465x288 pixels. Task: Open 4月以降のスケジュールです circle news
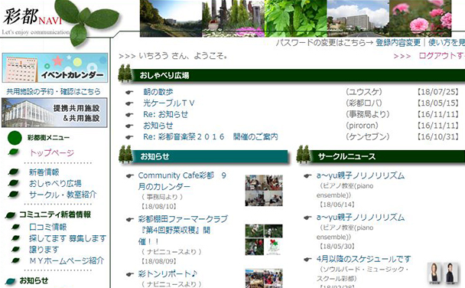click(364, 259)
